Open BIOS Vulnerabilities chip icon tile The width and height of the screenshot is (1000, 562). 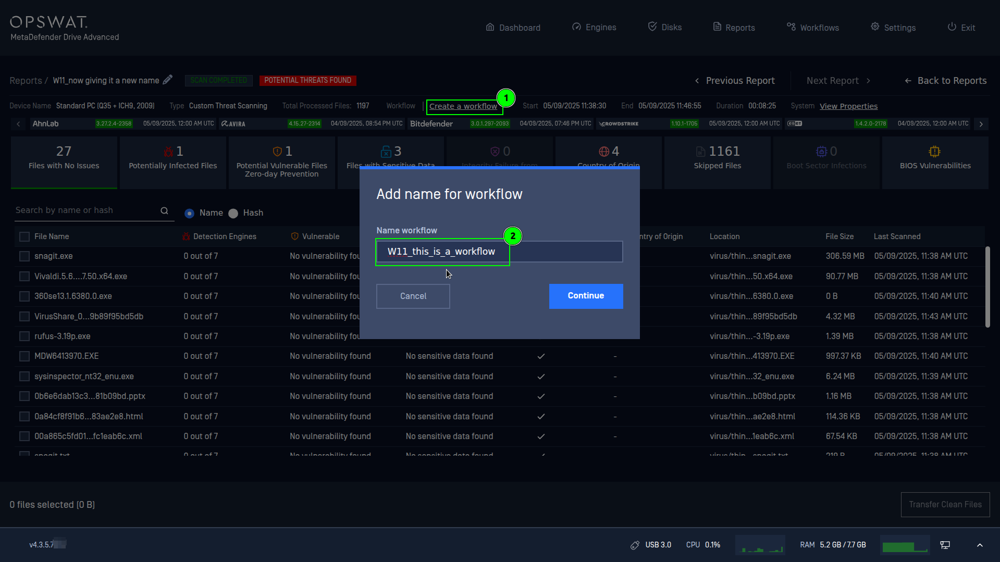934,152
